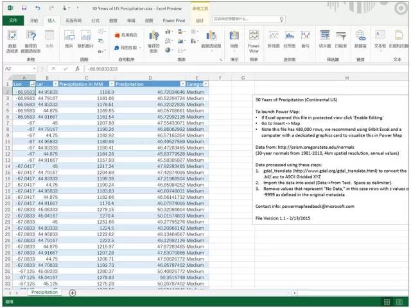411x308 pixels.
Task: Click the Undo arrow in the title bar
Action: point(38,8)
